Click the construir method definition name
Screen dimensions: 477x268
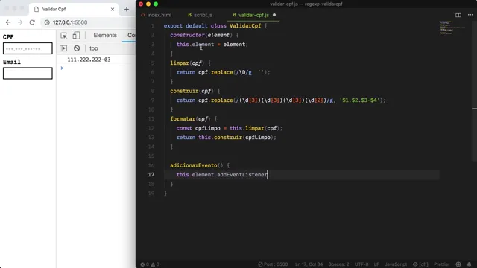click(184, 91)
